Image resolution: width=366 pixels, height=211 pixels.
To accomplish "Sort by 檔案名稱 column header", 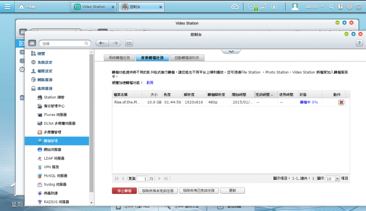I will click(x=127, y=95).
